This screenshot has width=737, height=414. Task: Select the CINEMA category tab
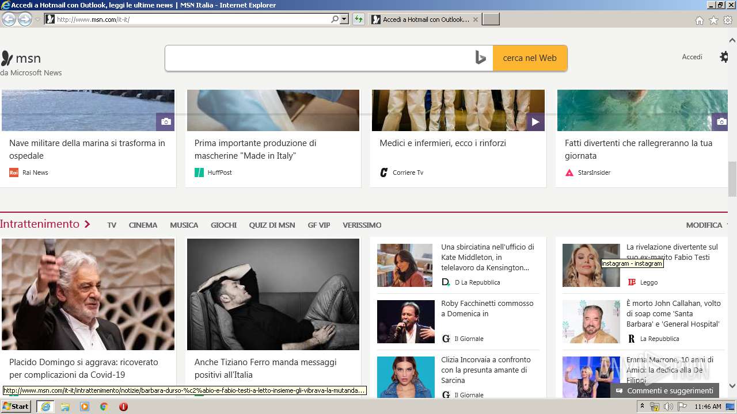tap(143, 225)
